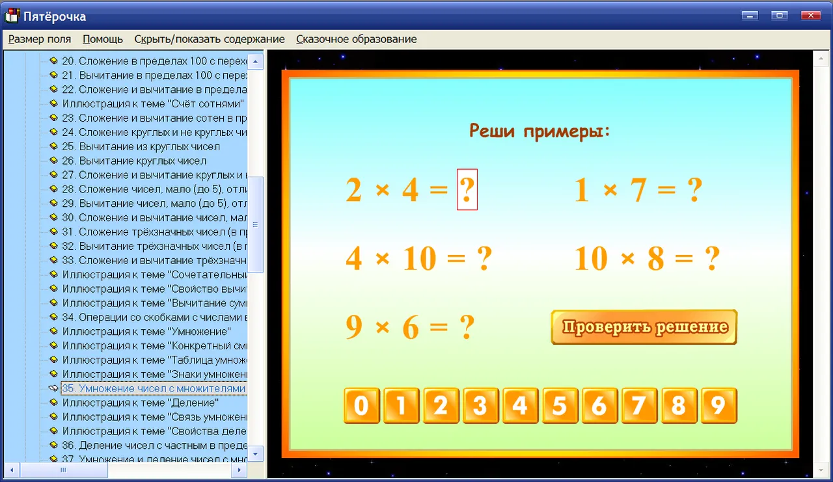Click book icon beside Иллюстрация "Деление"
Viewport: 833px width, 482px height.
pos(54,403)
